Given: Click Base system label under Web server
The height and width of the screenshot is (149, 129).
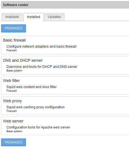Looking at the screenshot, I should (x=14, y=131).
